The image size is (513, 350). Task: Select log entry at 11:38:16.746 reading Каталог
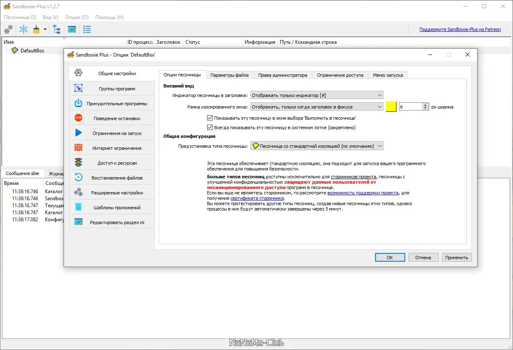coord(33,192)
